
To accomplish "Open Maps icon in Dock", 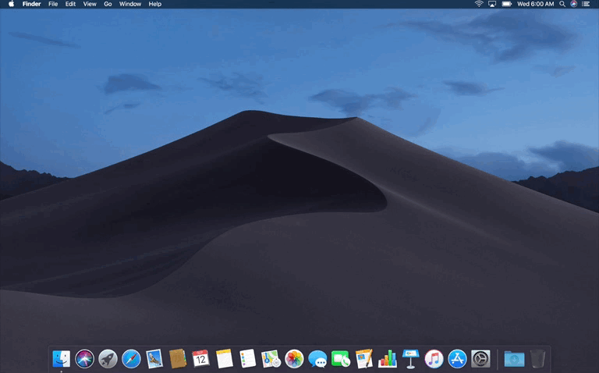I will (271, 359).
